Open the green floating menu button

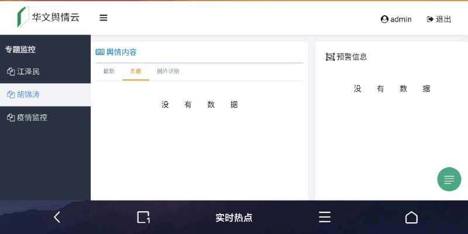coord(449,180)
